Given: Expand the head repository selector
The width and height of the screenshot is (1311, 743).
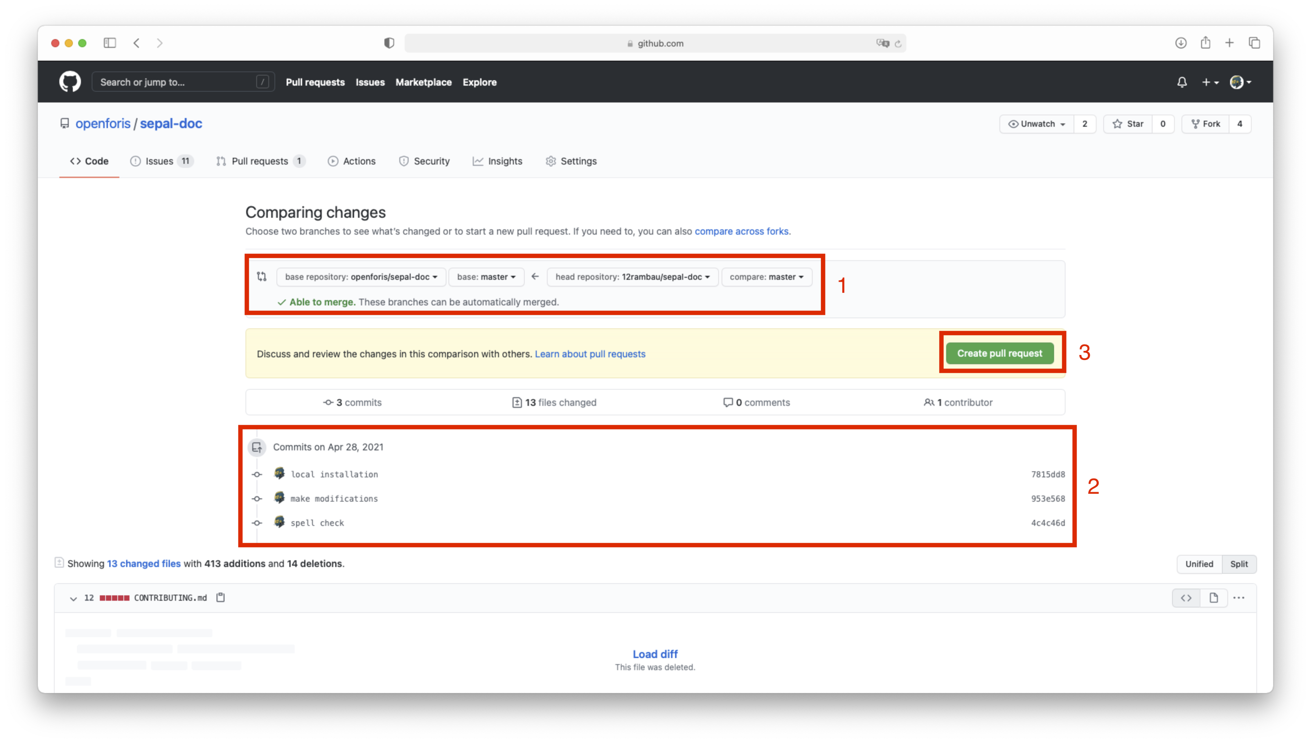Looking at the screenshot, I should [x=632, y=276].
